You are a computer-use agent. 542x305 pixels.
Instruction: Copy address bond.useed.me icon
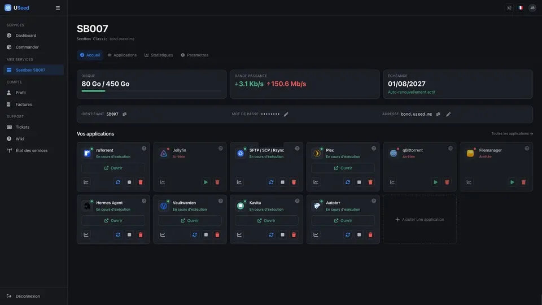(438, 114)
